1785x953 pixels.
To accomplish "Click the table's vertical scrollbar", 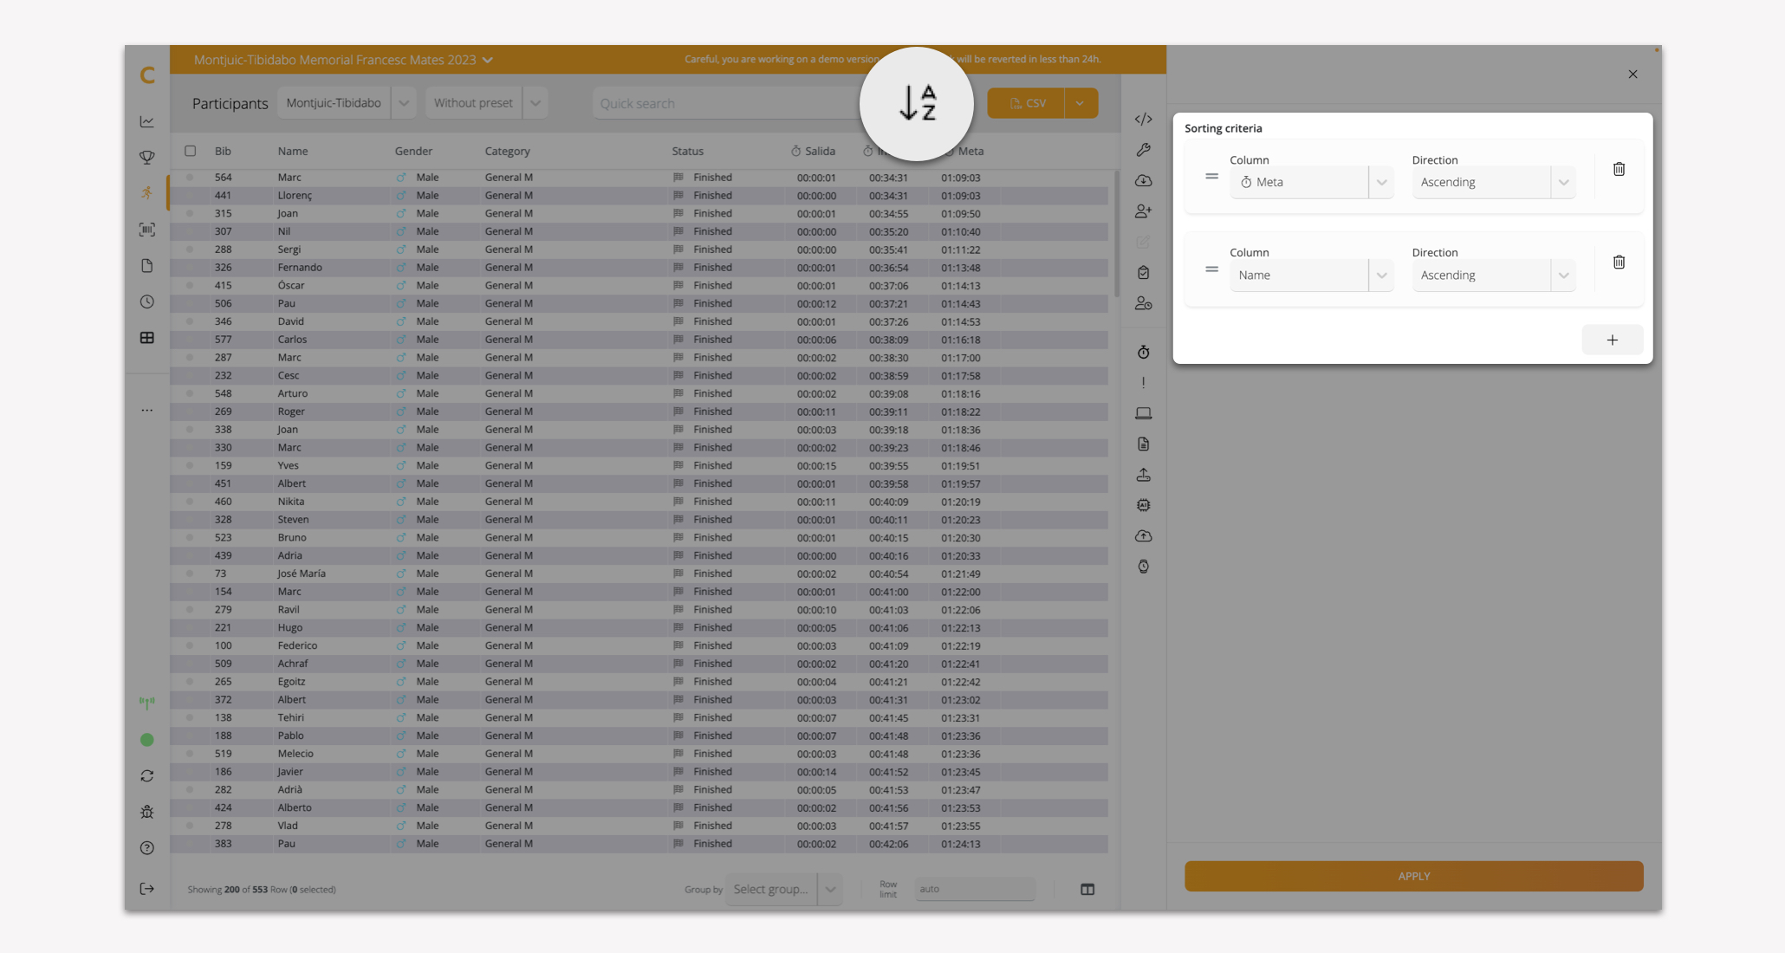I will (x=1116, y=234).
